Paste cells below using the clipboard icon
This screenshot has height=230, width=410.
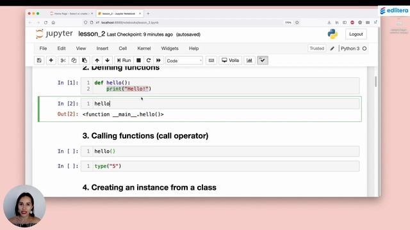tap(85, 61)
